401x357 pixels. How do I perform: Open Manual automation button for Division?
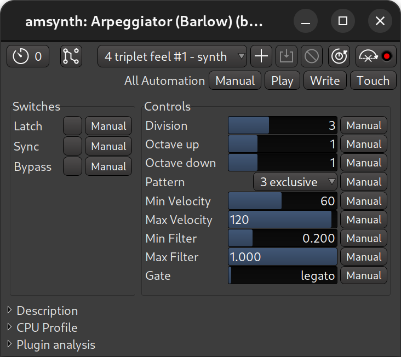[x=364, y=125]
